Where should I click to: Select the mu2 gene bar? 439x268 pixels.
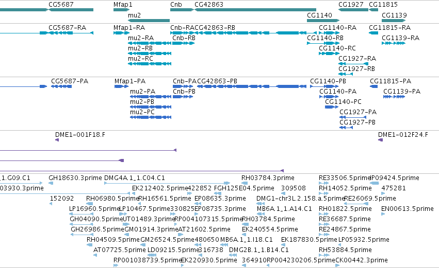click(x=149, y=21)
